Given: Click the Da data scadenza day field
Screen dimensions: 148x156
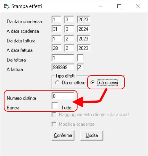Looking at the screenshot, I should (x=56, y=19).
